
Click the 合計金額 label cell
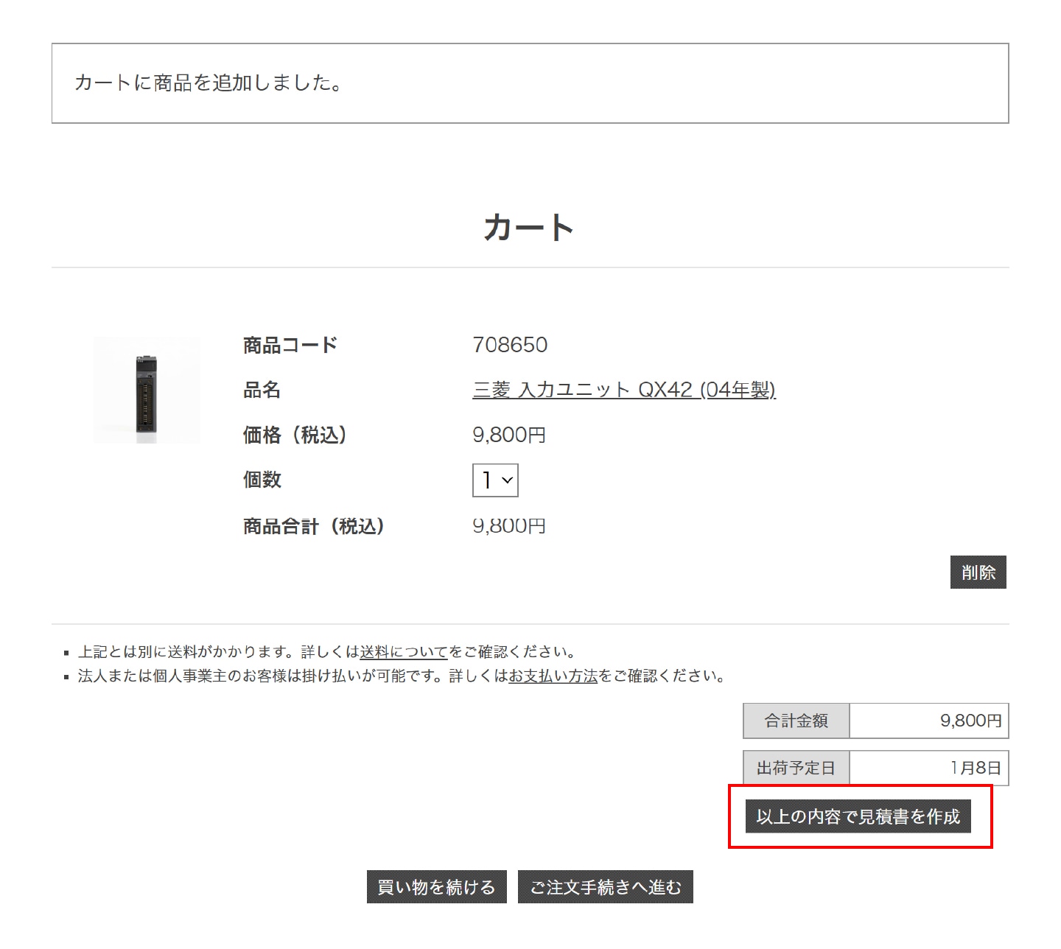coord(796,721)
